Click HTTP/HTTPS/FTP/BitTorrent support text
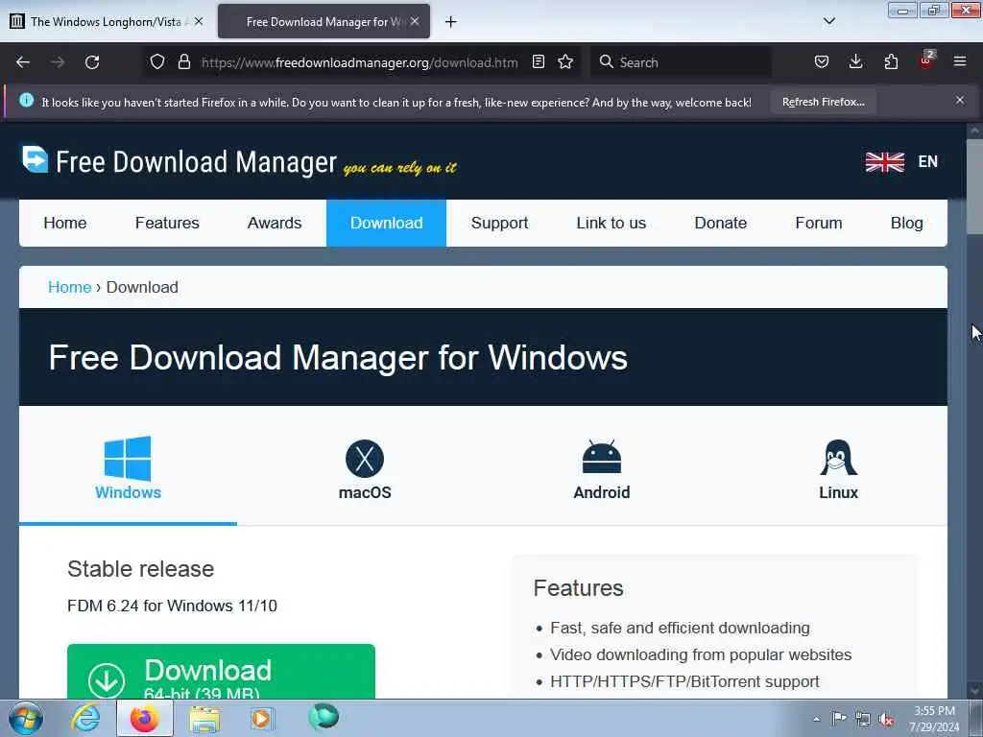 click(x=684, y=682)
